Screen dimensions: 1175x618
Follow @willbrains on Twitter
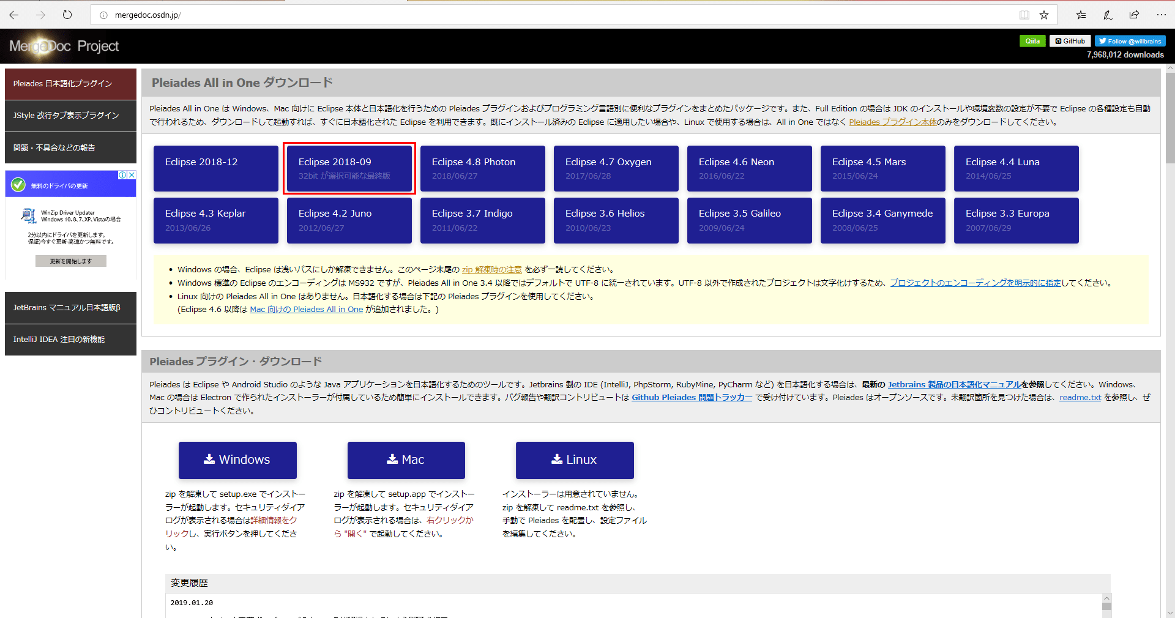pos(1130,41)
